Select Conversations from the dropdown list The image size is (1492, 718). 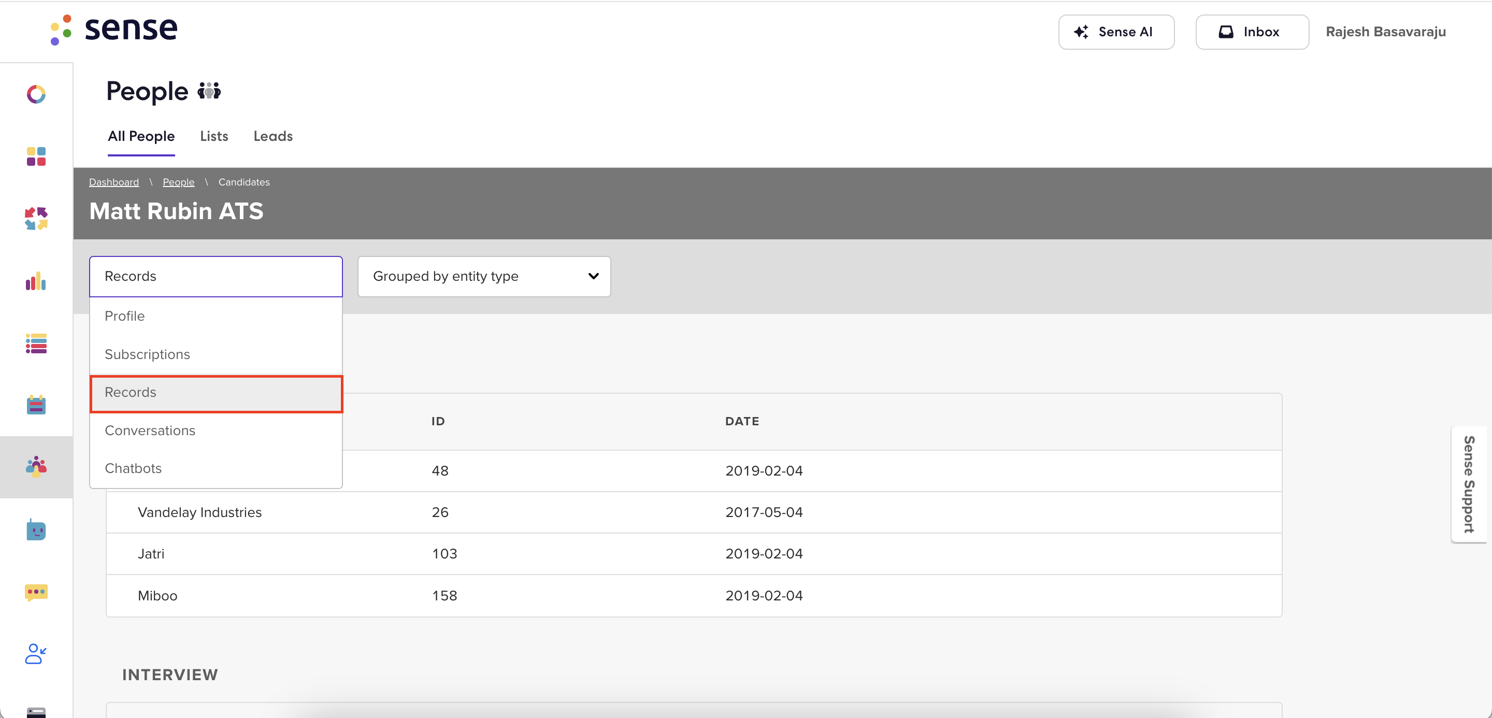(x=216, y=431)
